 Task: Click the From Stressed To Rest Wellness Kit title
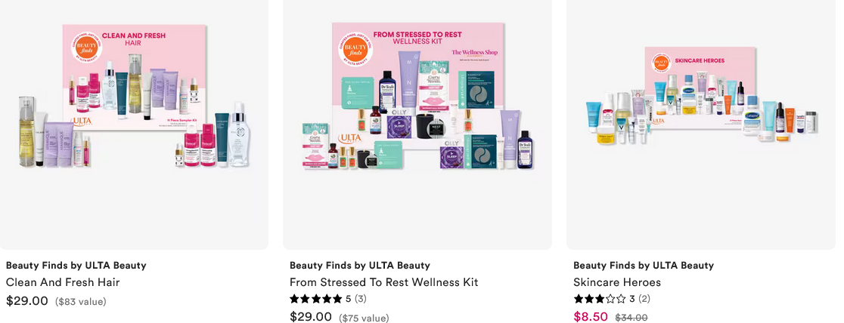point(383,282)
